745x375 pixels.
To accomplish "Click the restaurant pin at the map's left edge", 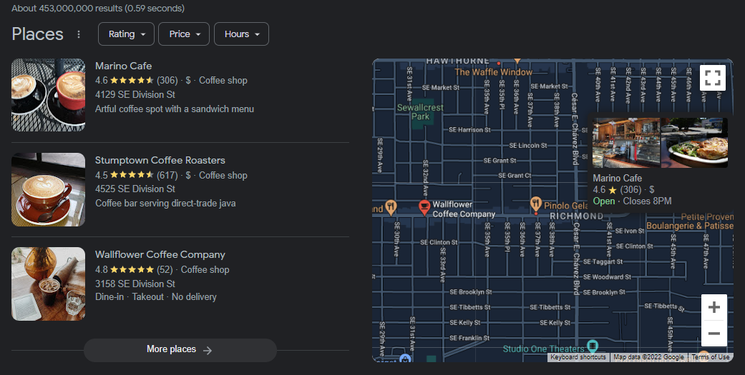I will 391,207.
